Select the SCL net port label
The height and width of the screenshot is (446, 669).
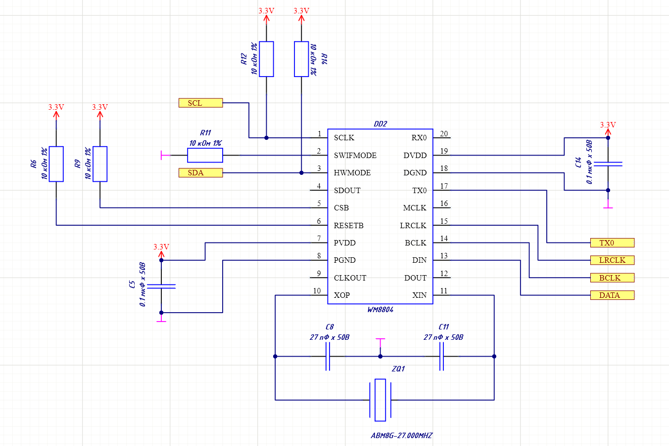point(200,103)
